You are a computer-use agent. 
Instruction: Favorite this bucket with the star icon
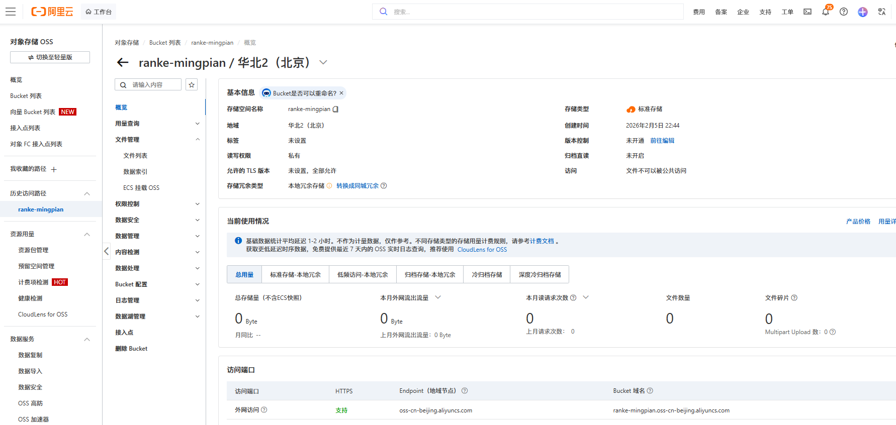(192, 85)
